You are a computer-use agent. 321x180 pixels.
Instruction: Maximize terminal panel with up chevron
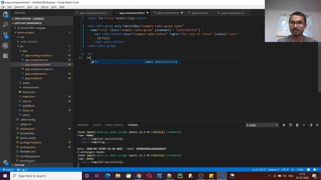[304, 125]
